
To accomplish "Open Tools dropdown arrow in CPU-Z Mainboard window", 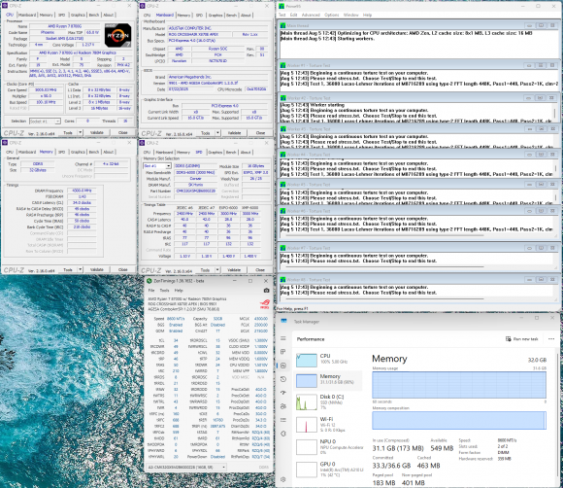I will [217, 133].
